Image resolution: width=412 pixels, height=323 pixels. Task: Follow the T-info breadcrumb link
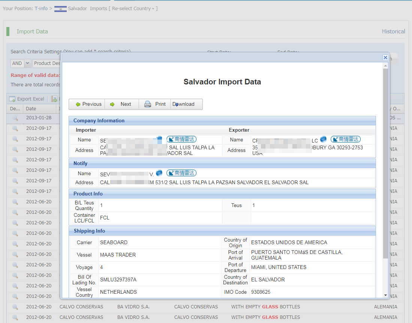tap(41, 8)
